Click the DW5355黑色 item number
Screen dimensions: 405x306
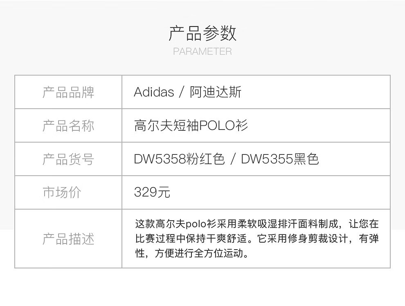[x=280, y=159]
